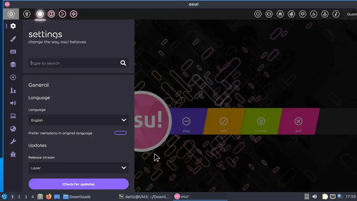Click the search magnifier icon
The width and height of the screenshot is (357, 201).
[123, 63]
